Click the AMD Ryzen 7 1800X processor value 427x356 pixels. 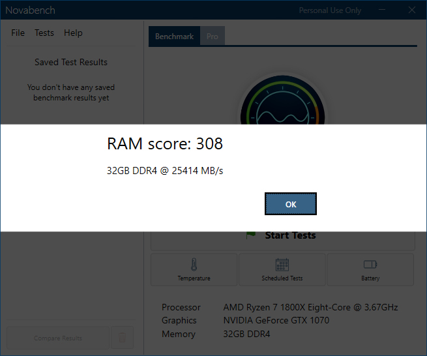pyautogui.click(x=311, y=307)
